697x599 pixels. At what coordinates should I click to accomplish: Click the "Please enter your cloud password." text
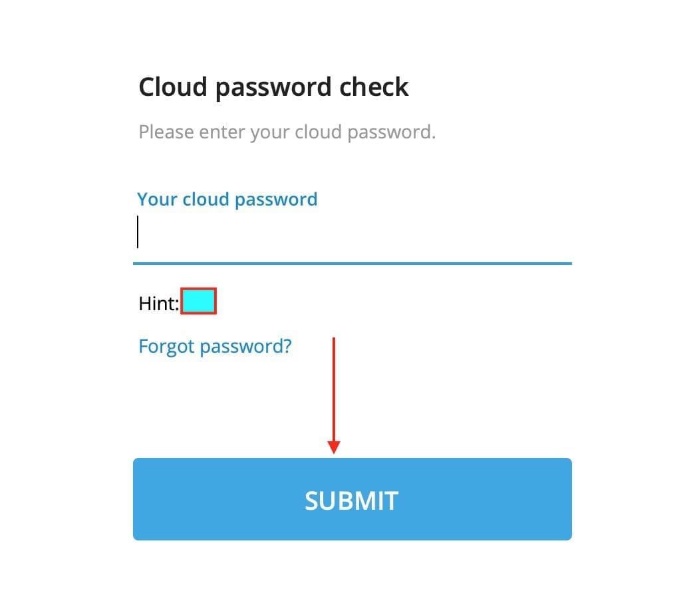point(287,132)
